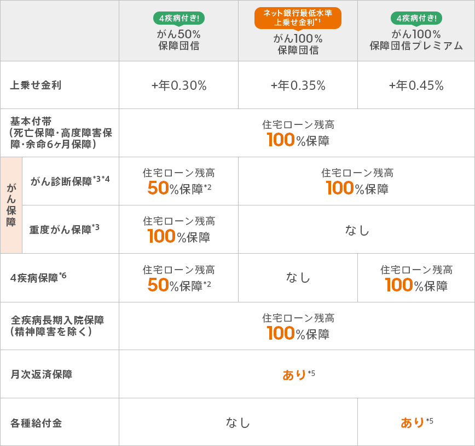The image size is (475, 446).
Task: Click the vertical がん保障 category label
Action: (11, 205)
